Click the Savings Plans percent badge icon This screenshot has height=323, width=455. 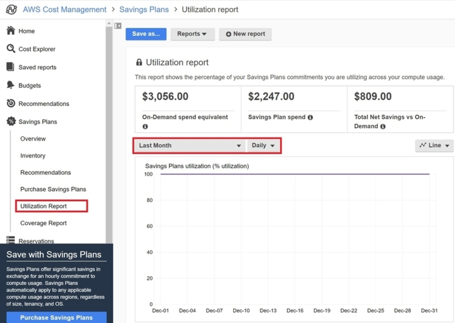pyautogui.click(x=11, y=121)
